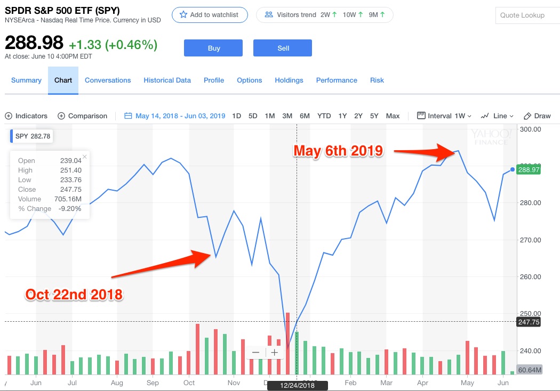
Task: Click the Quote Lookup search field
Action: [x=527, y=15]
